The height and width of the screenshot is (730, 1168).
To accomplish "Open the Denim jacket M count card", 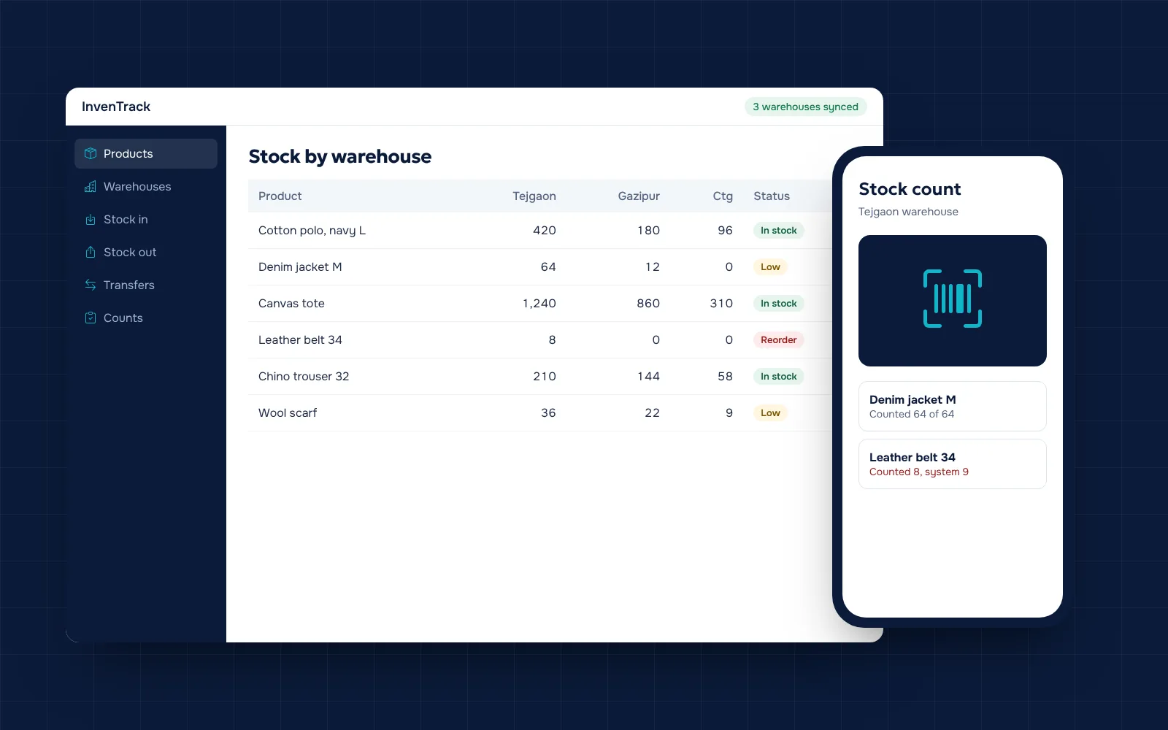I will pos(953,406).
